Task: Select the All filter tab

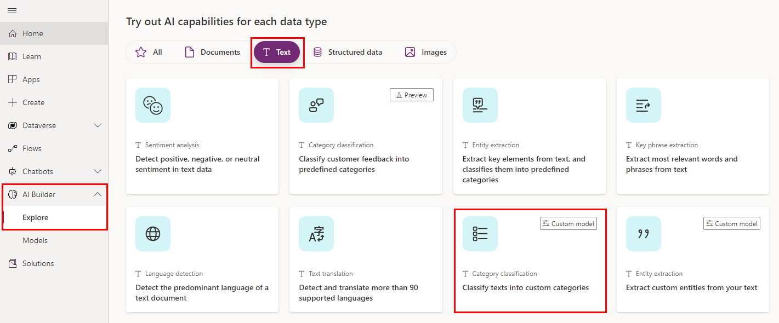Action: coord(149,52)
